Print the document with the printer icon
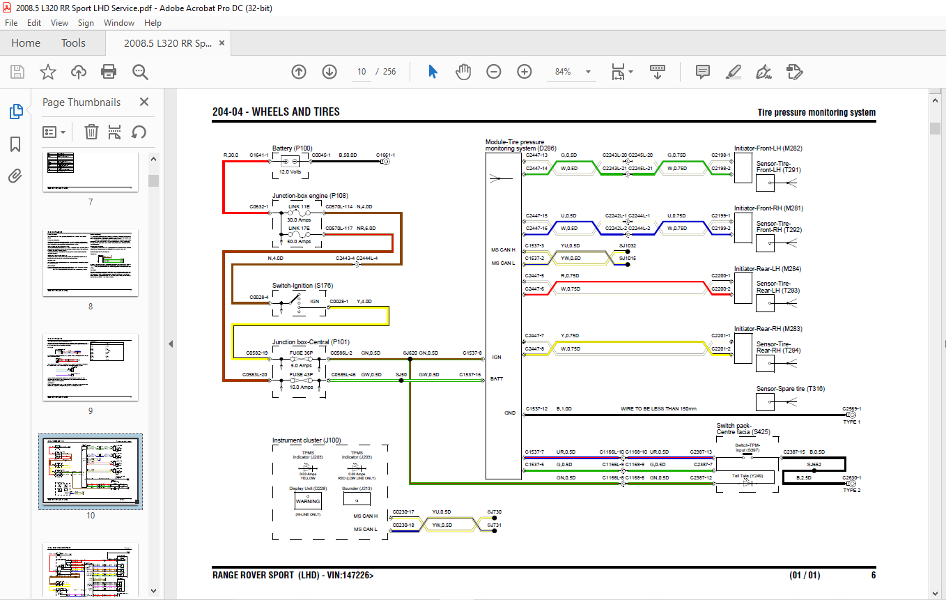 [109, 72]
